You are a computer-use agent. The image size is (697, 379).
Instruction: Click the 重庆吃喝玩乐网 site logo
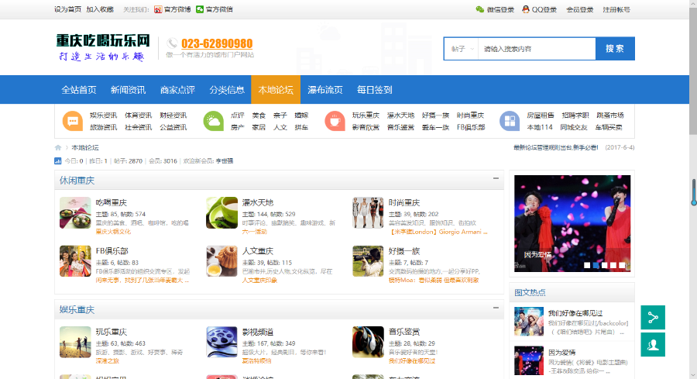(103, 47)
